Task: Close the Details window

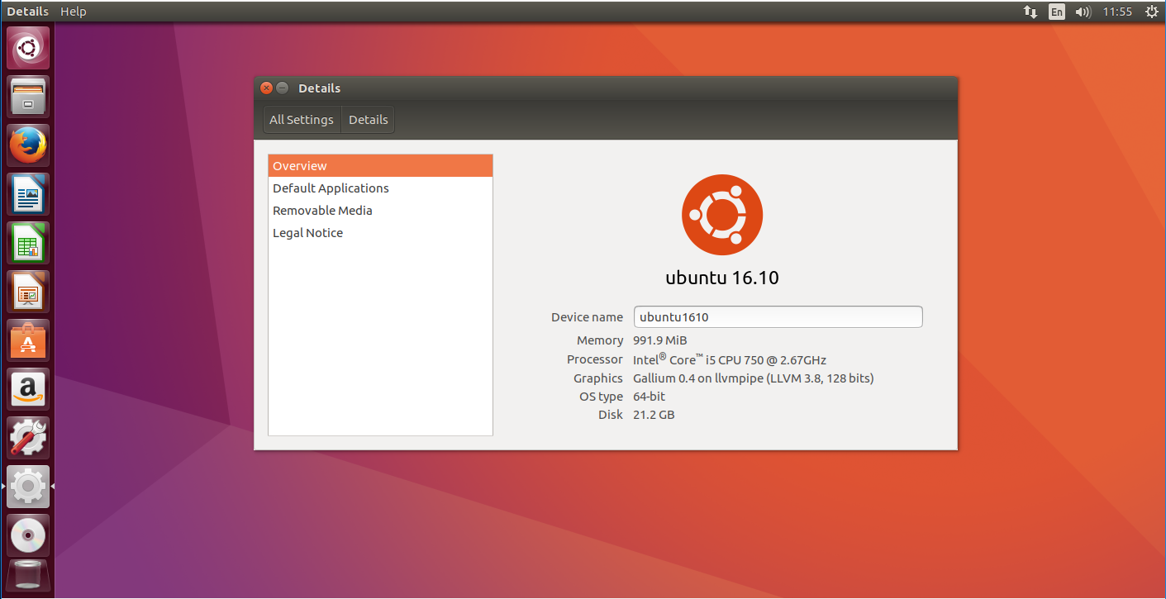Action: pyautogui.click(x=266, y=88)
